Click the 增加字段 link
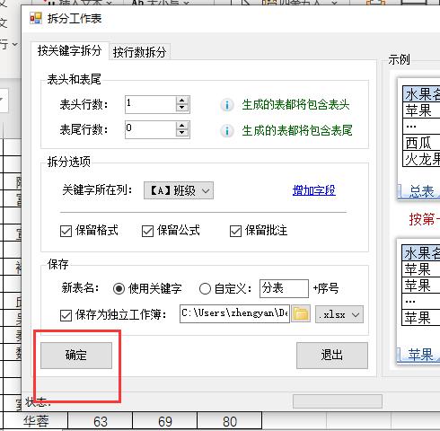 314,190
